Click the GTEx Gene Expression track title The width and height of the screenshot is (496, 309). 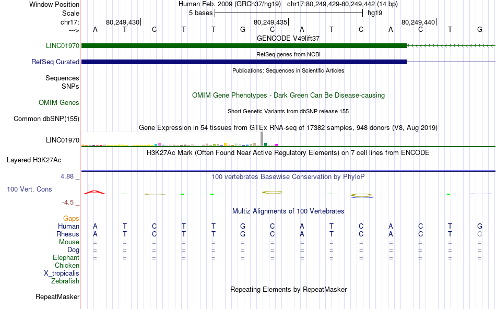click(x=288, y=128)
